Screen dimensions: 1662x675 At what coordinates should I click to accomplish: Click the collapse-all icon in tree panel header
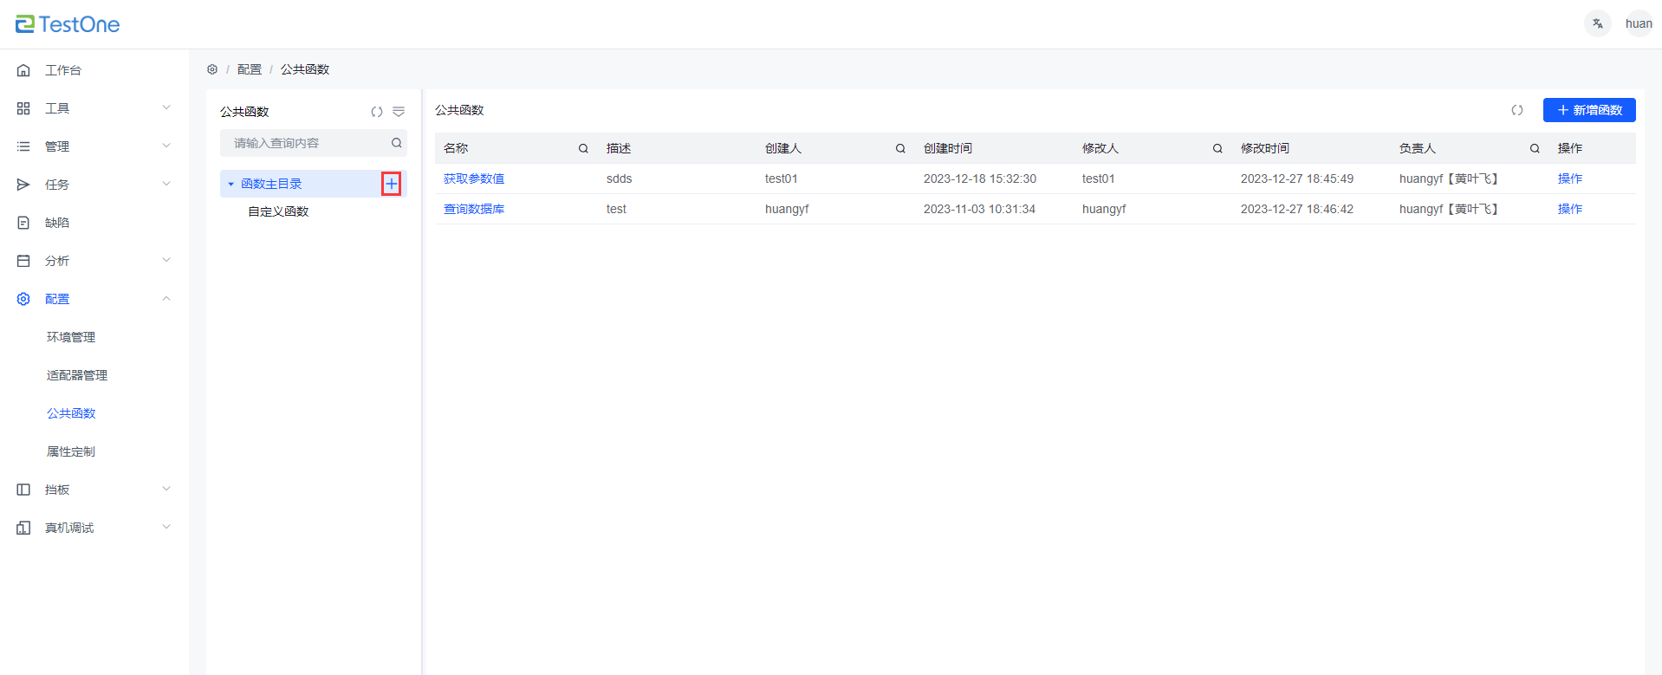[399, 112]
